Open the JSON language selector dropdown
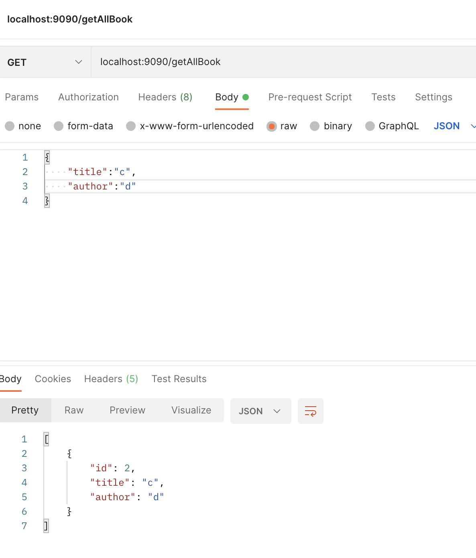 tap(454, 126)
